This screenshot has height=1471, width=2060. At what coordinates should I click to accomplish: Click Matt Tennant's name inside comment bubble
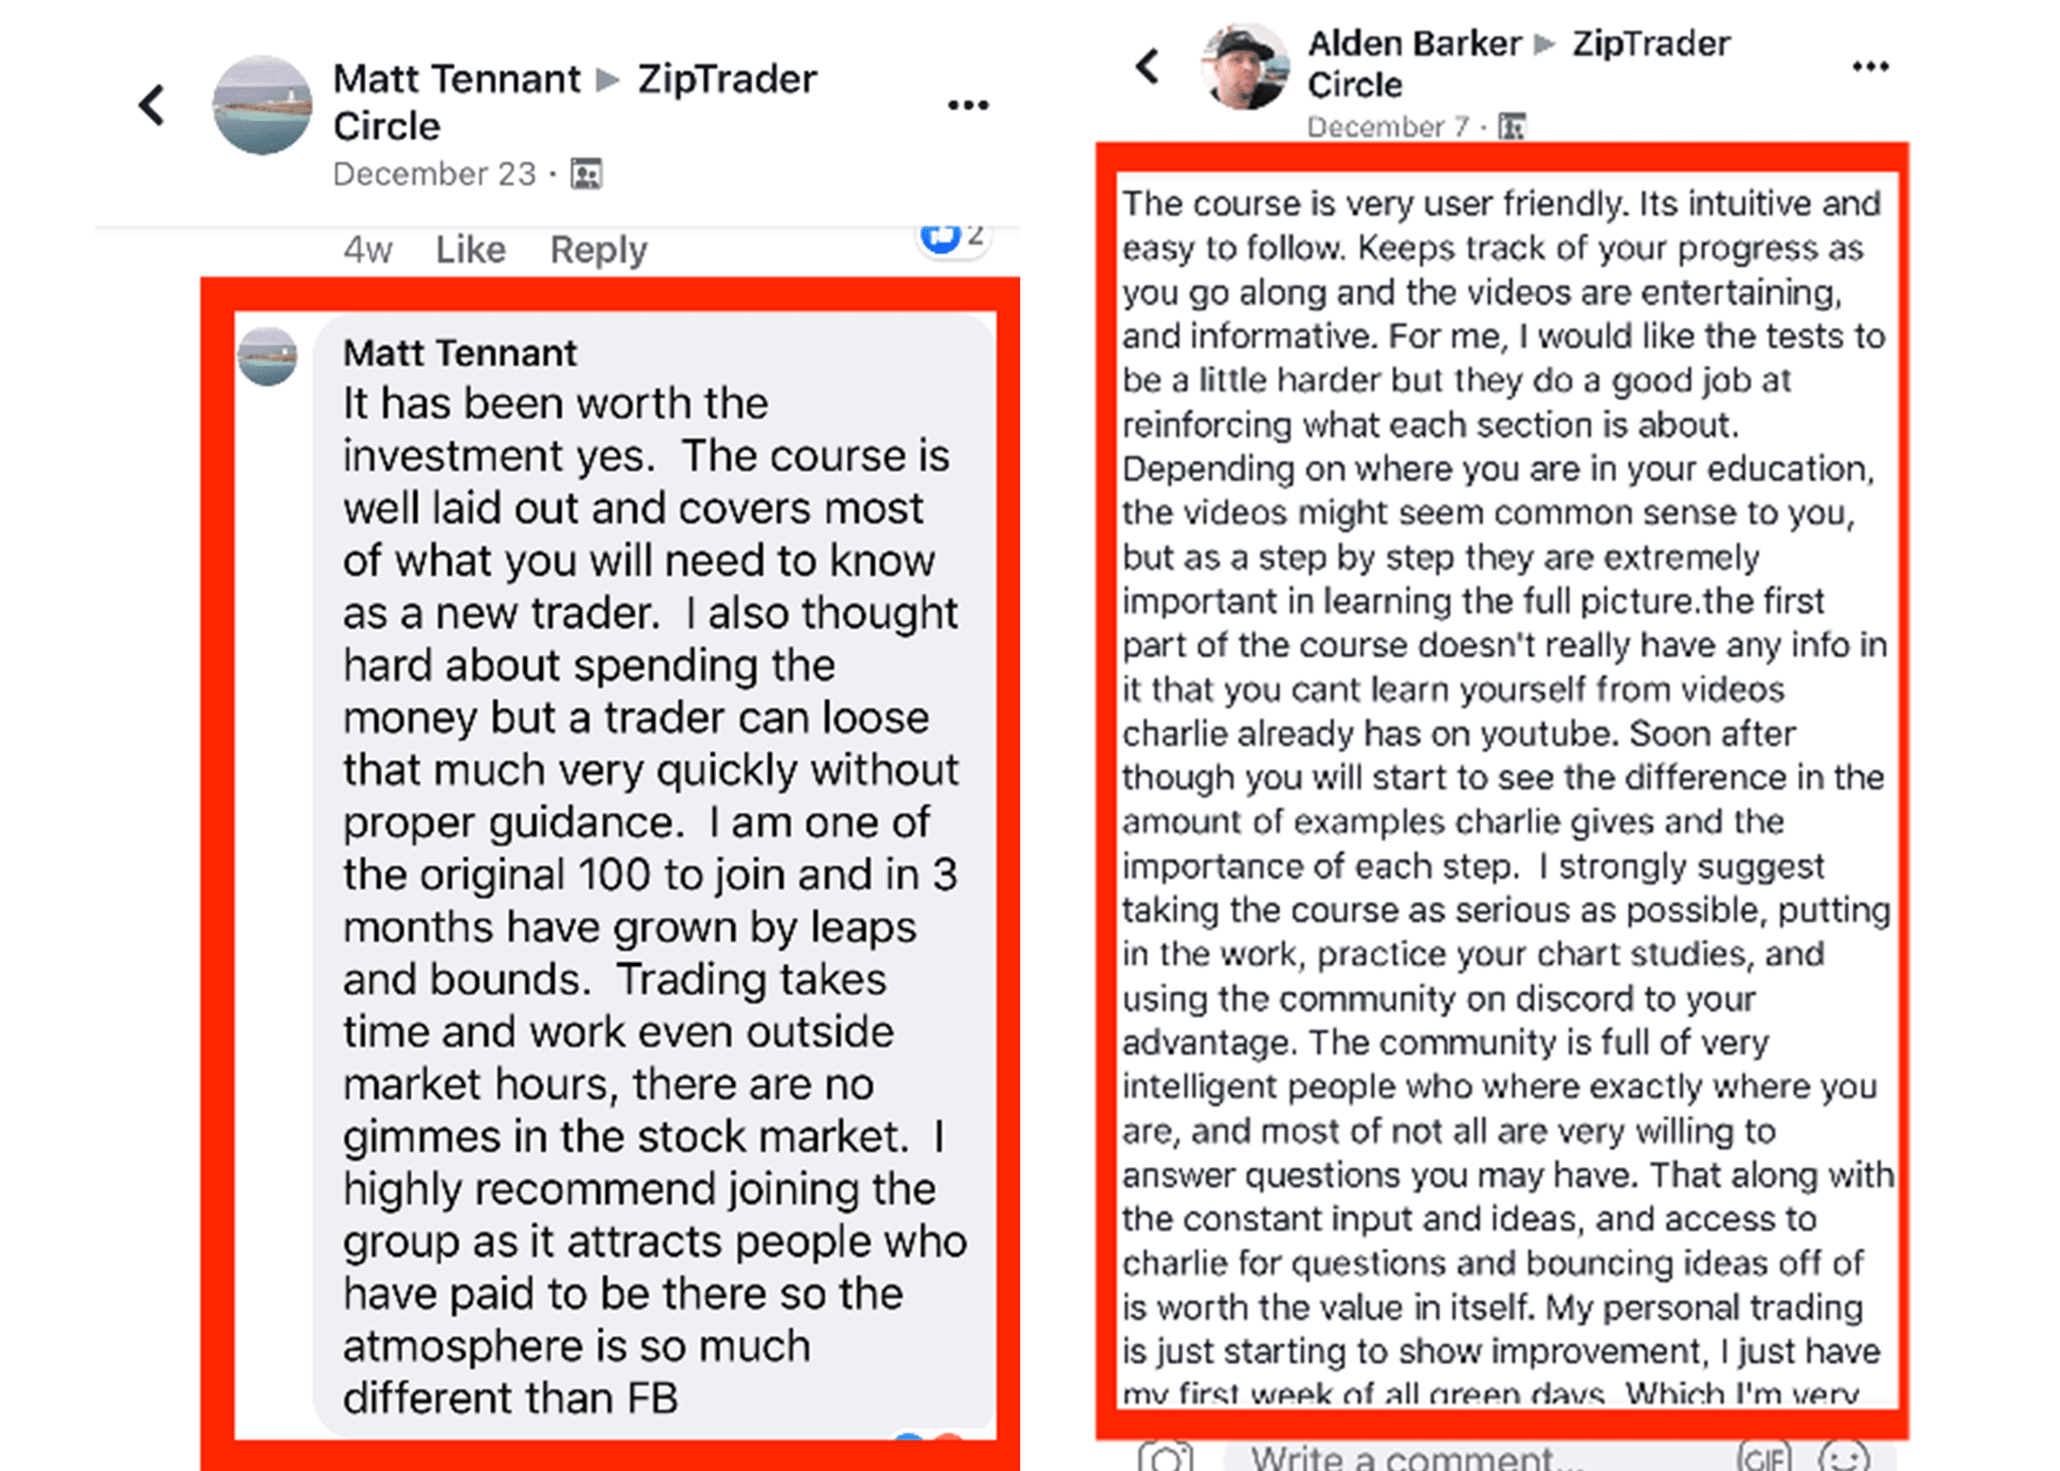(x=460, y=353)
